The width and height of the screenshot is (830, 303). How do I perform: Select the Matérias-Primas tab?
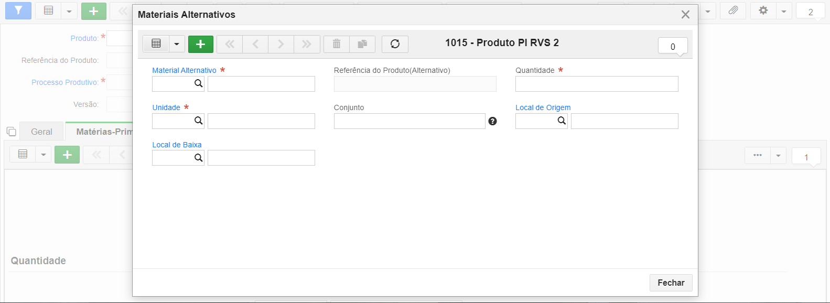(x=100, y=132)
